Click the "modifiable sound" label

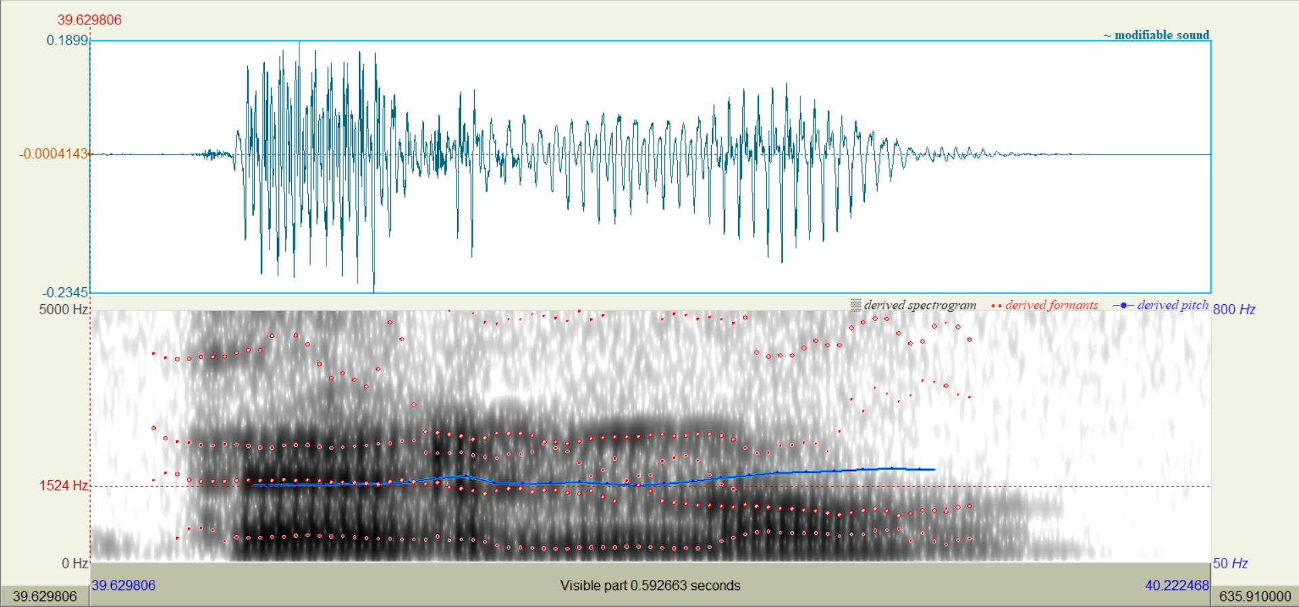(1161, 35)
